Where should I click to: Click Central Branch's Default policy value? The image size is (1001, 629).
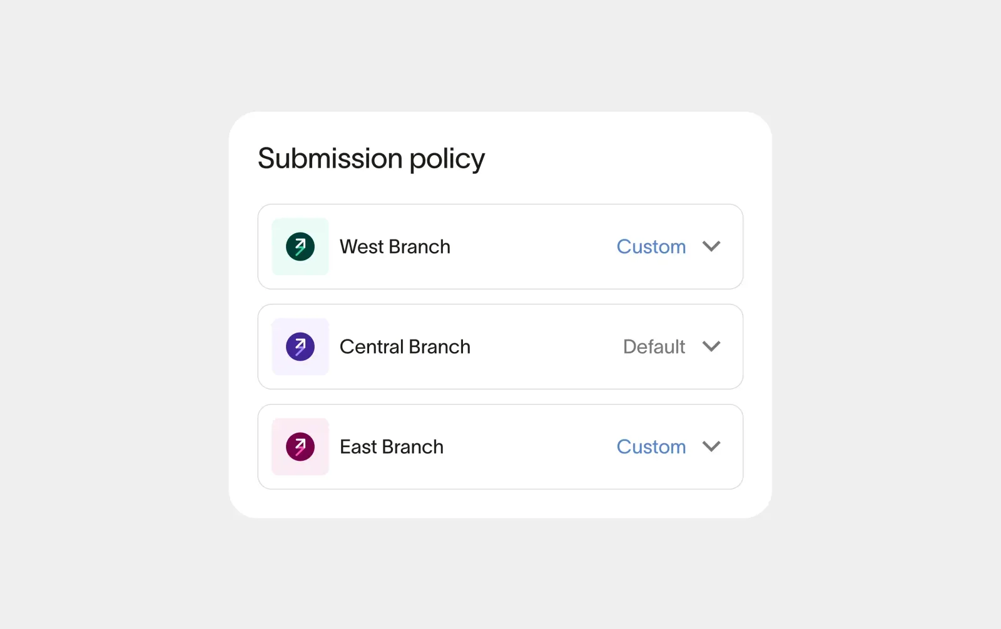[x=654, y=346]
